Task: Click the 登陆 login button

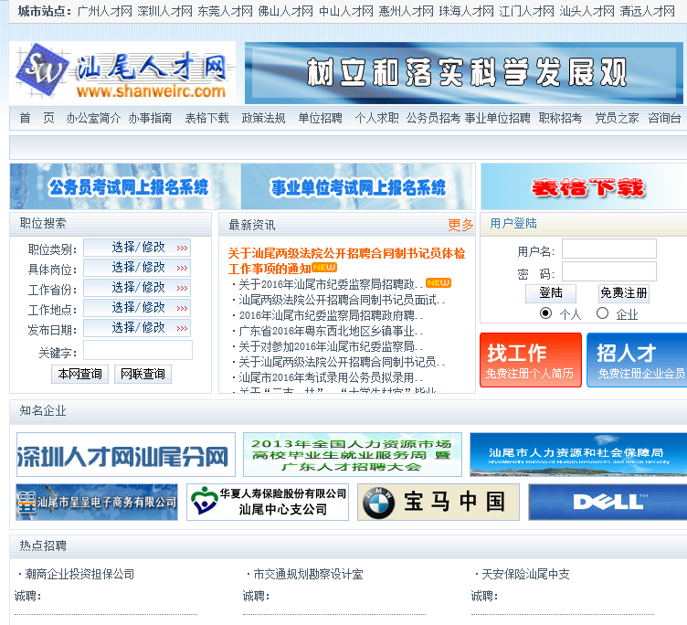Action: click(551, 293)
